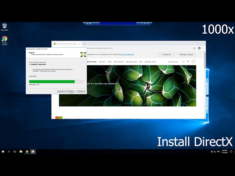Open the Developer tools nav item

pos(131,62)
